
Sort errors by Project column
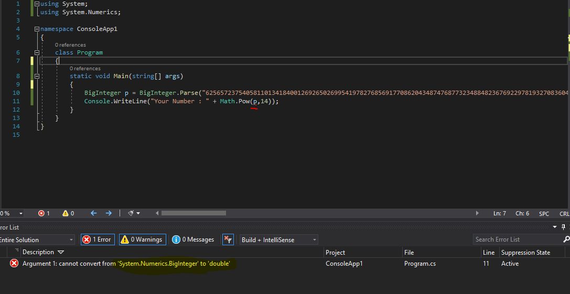click(x=335, y=252)
